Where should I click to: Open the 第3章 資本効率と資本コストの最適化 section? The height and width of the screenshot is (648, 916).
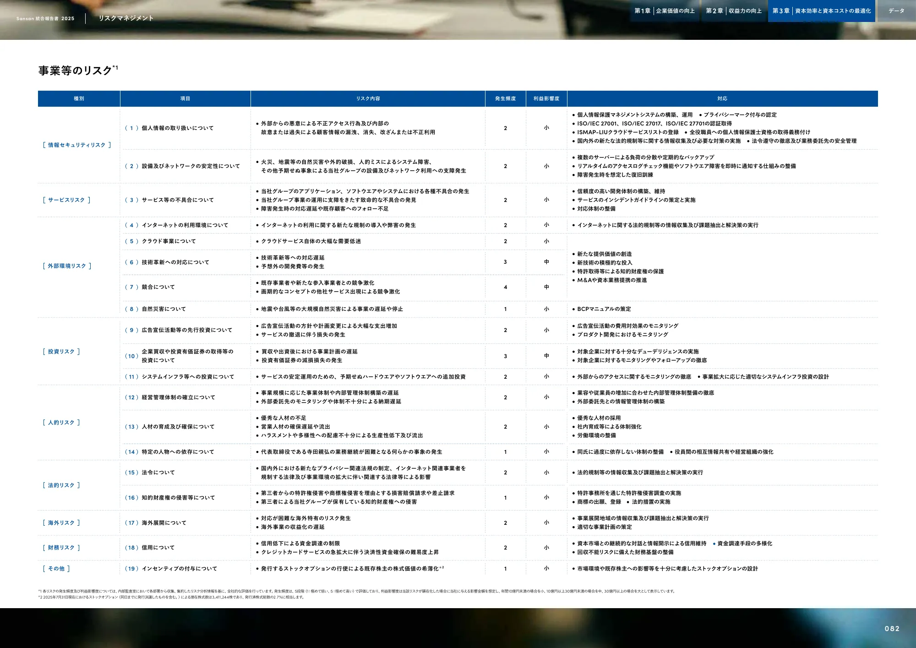(x=822, y=11)
